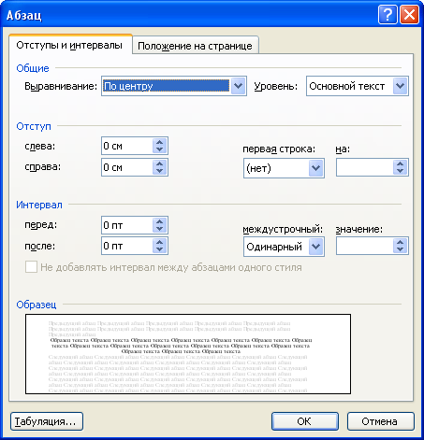The width and height of the screenshot is (424, 440).
Task: Click the слева indent input field
Action: click(x=127, y=146)
